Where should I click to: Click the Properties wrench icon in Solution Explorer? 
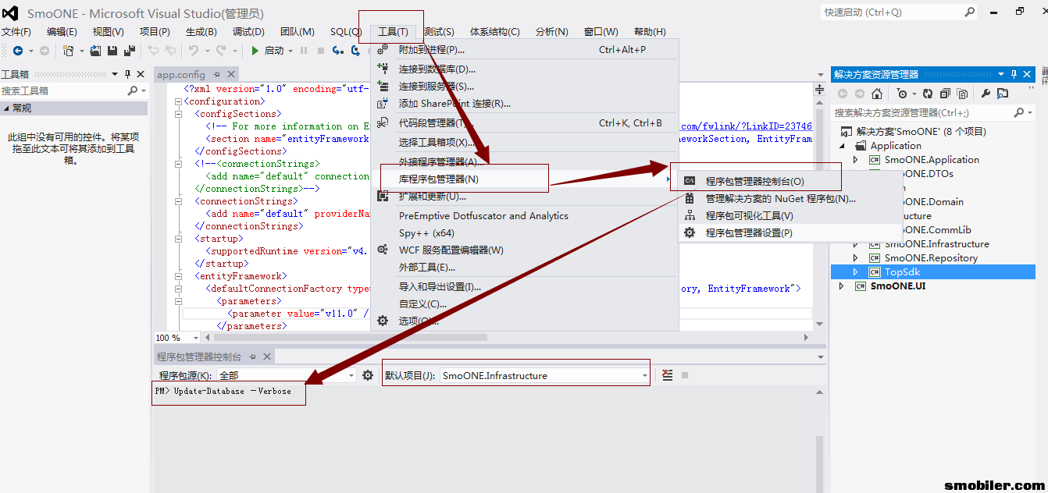986,94
